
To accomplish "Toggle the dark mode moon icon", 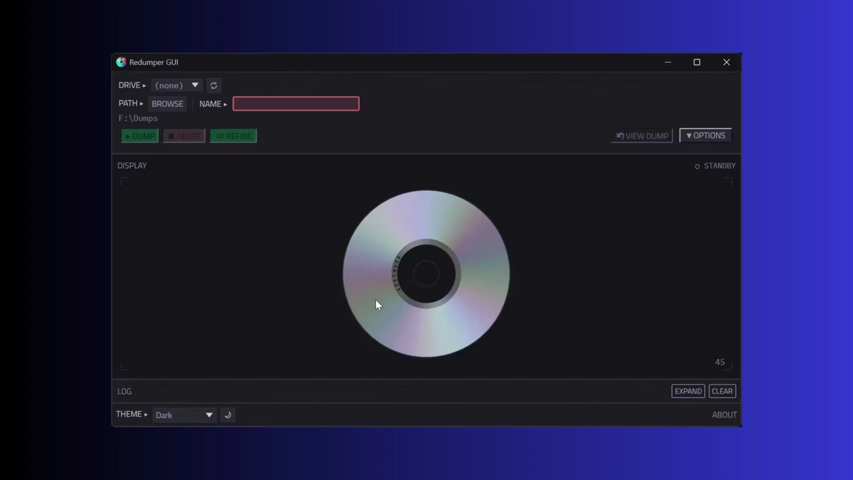I will 228,415.
